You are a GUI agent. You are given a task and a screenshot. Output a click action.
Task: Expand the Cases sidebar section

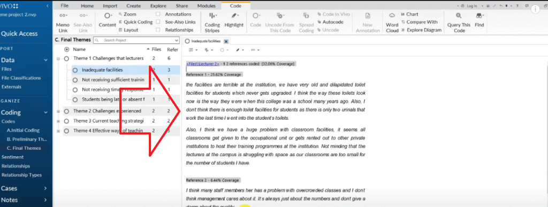45,188
